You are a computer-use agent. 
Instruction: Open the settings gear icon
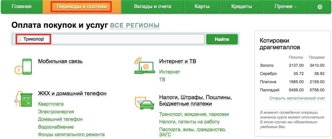click(x=320, y=7)
